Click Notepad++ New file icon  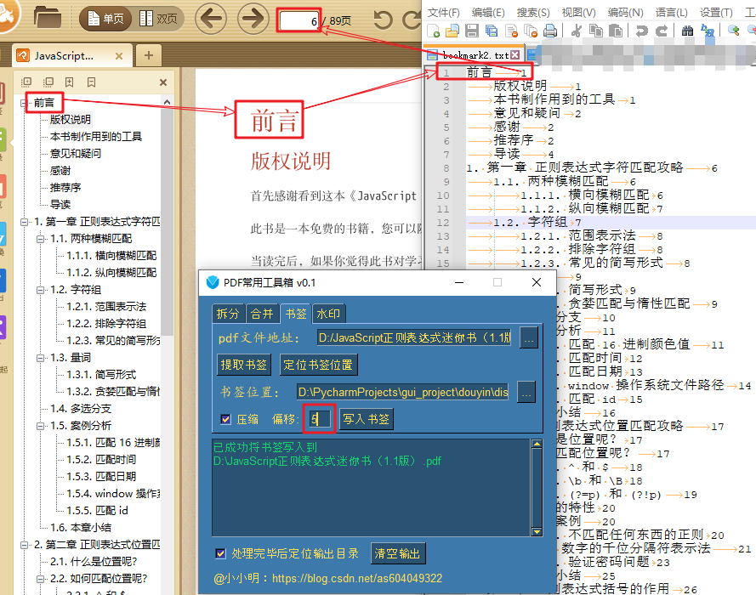tap(433, 31)
